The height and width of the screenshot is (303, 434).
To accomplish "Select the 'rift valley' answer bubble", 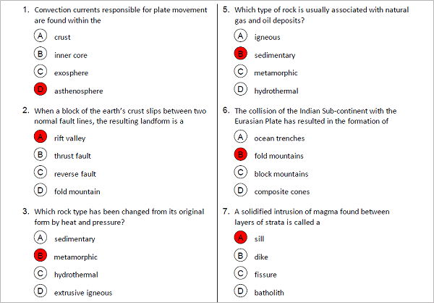I will (41, 138).
